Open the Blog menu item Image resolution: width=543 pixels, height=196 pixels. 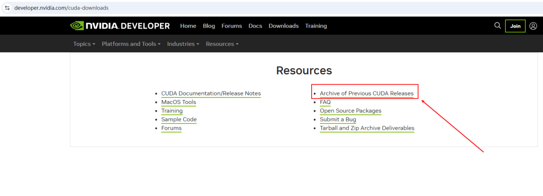coord(209,26)
